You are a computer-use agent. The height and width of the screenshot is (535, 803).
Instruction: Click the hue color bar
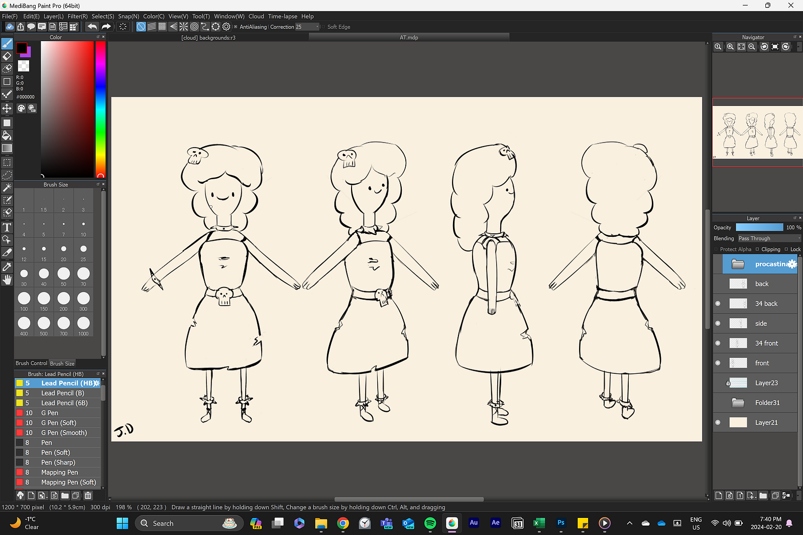100,109
